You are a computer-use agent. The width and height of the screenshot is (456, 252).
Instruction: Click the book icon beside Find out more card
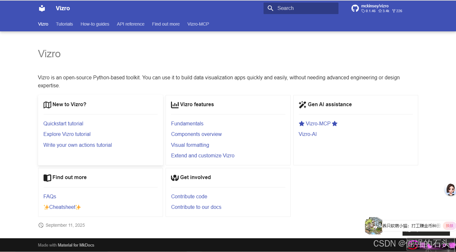coord(47,177)
